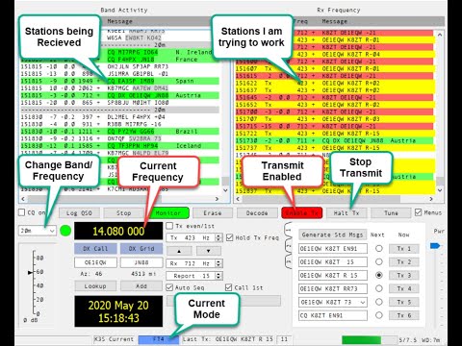Click the Stop button
Viewport: 462px width, 346px height.
123,212
